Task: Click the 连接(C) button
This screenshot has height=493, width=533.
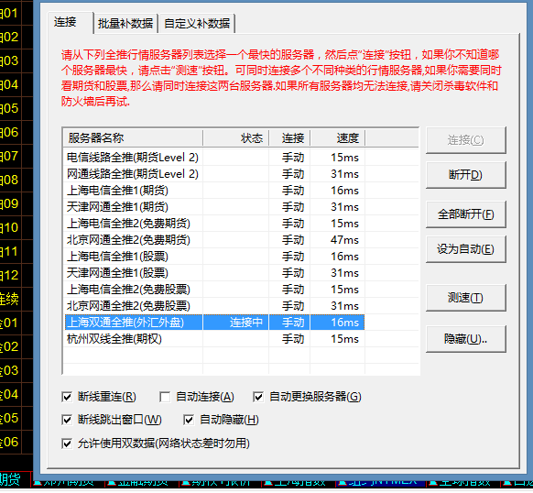Action: pyautogui.click(x=466, y=140)
